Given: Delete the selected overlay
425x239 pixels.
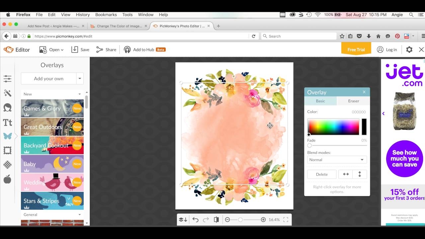Looking at the screenshot, I should pyautogui.click(x=321, y=174).
